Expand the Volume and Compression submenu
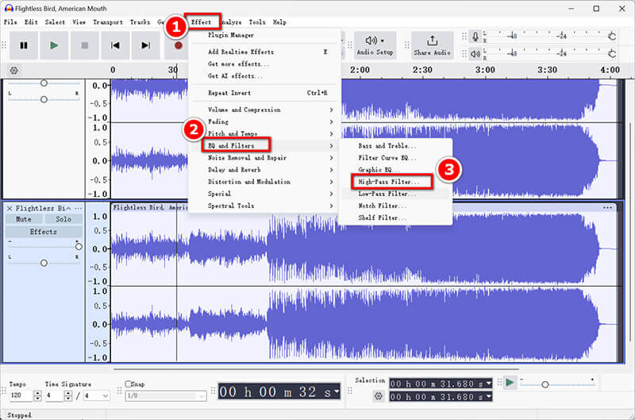The image size is (635, 420). tap(264, 110)
